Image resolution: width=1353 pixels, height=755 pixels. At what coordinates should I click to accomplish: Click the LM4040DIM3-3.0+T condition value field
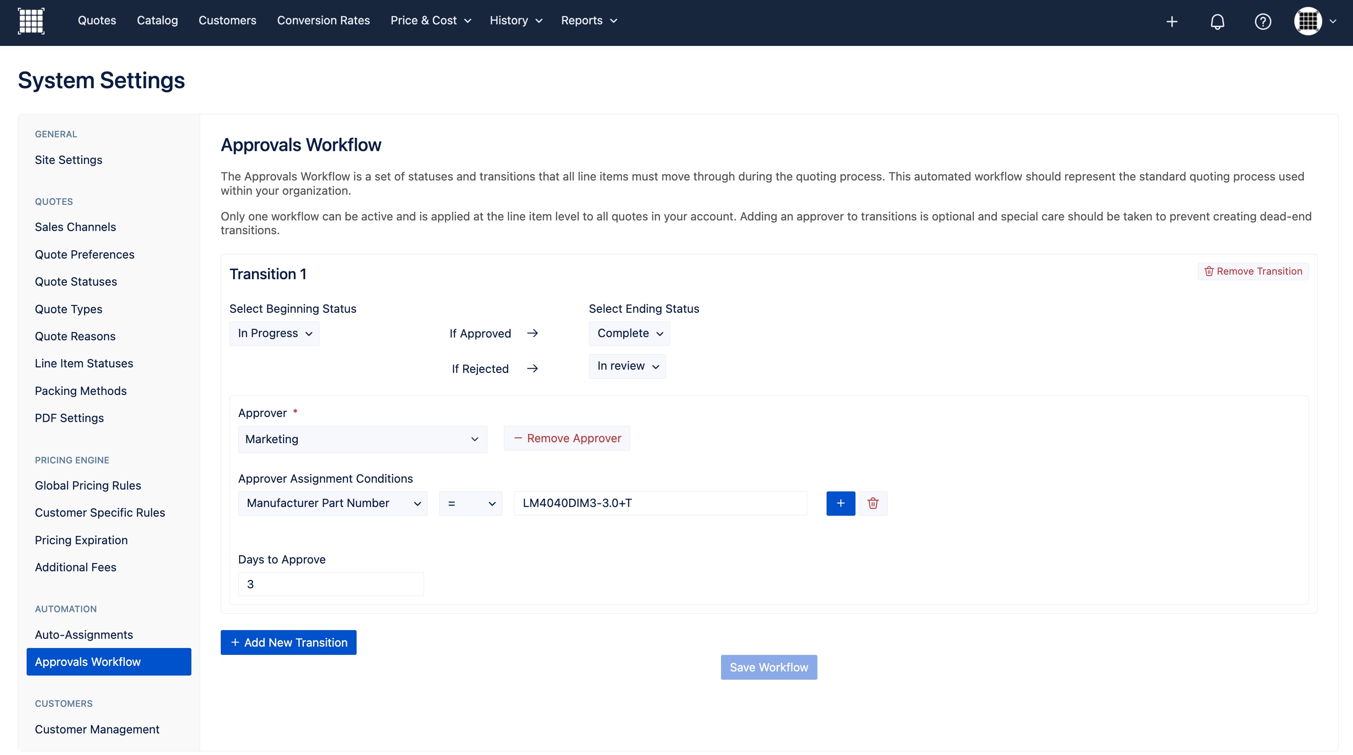tap(660, 503)
